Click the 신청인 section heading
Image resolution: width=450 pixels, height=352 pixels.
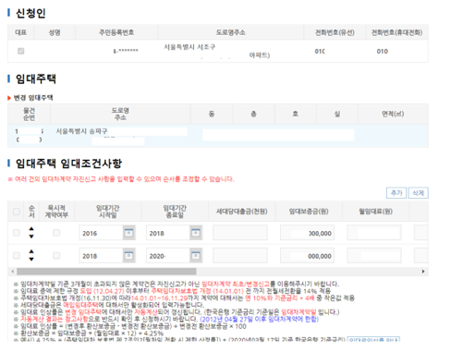[30, 13]
